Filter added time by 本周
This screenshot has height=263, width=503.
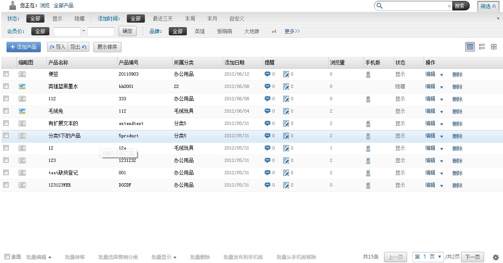coord(190,18)
